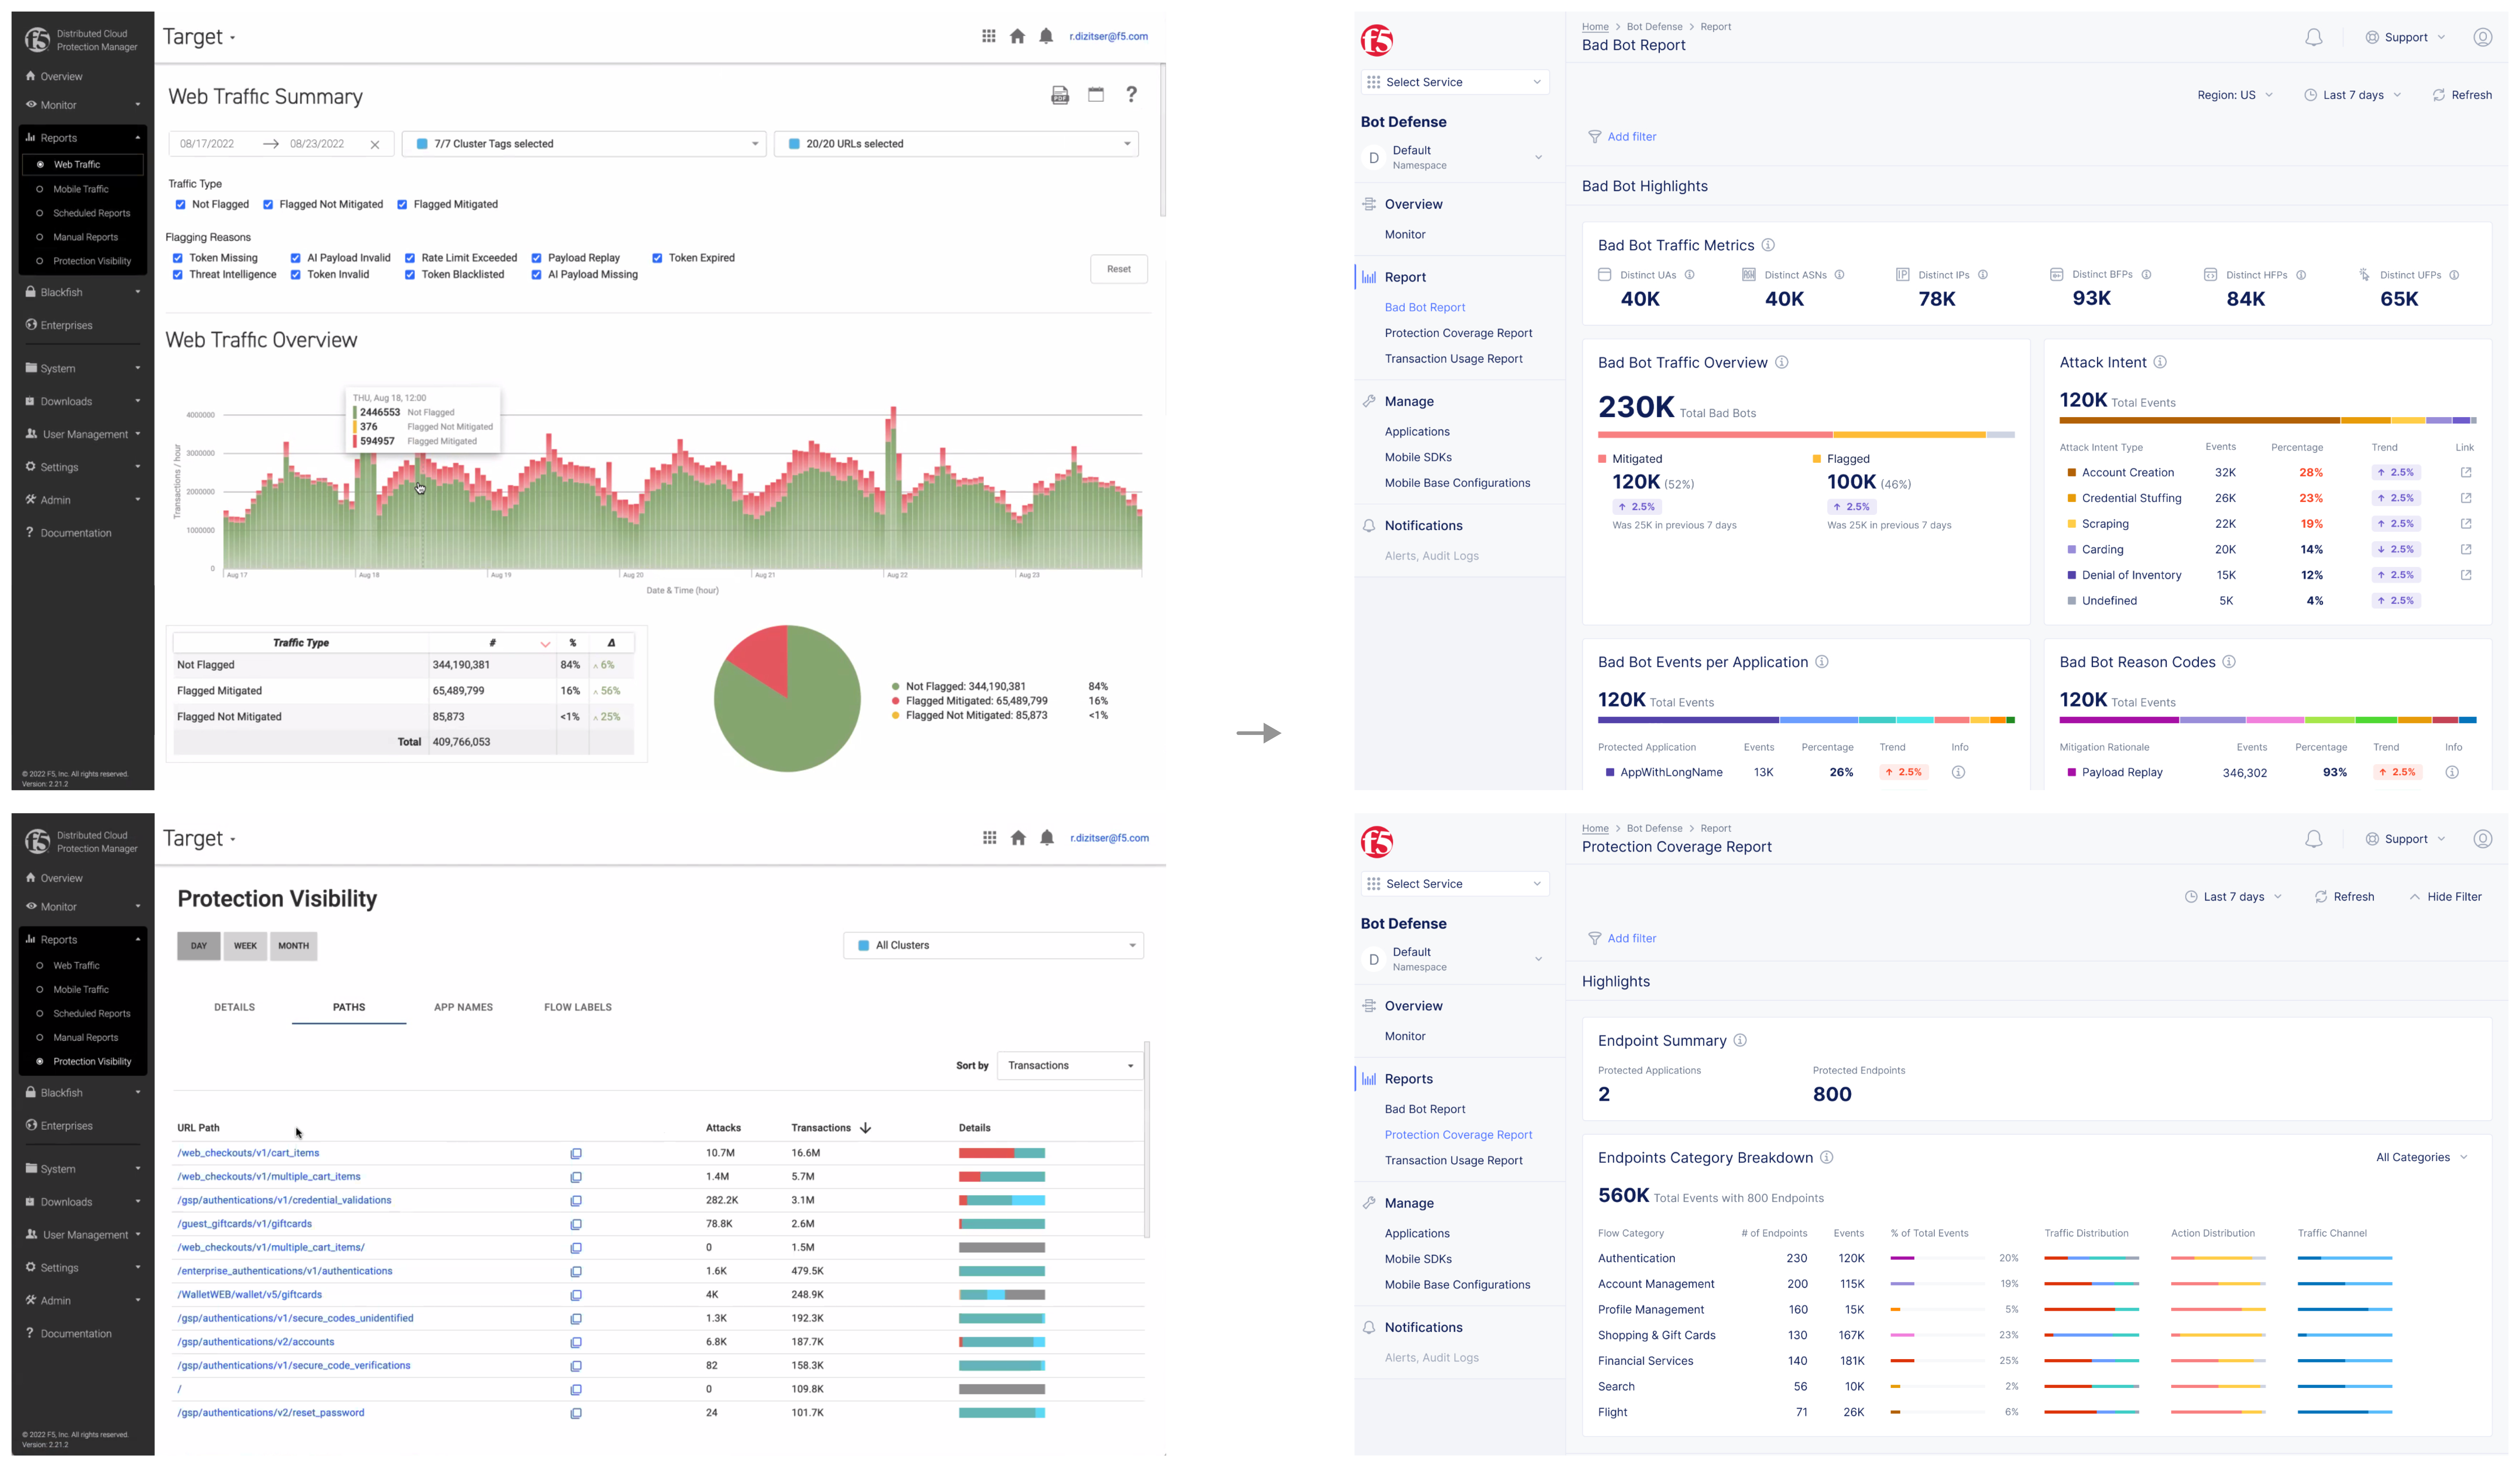Open notifications bell in Web Traffic Summary header
This screenshot has height=1467, width=2520.
(x=1046, y=36)
